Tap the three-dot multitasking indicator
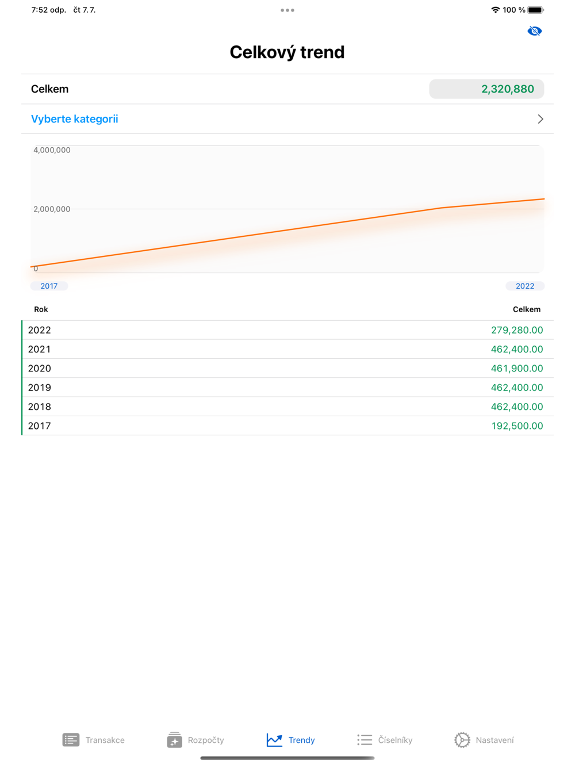 (x=287, y=10)
